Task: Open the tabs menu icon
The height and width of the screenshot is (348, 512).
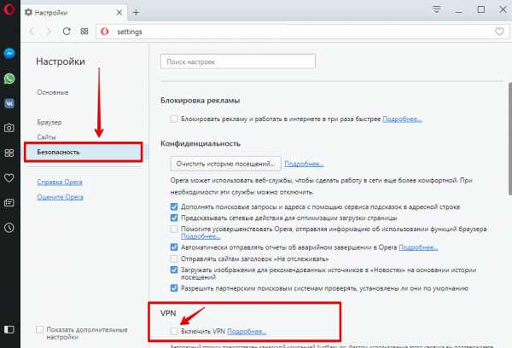Action: click(436, 9)
